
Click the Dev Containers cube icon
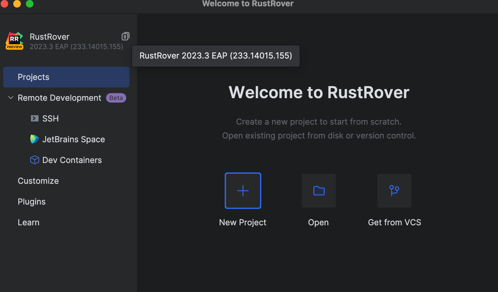[x=34, y=160]
